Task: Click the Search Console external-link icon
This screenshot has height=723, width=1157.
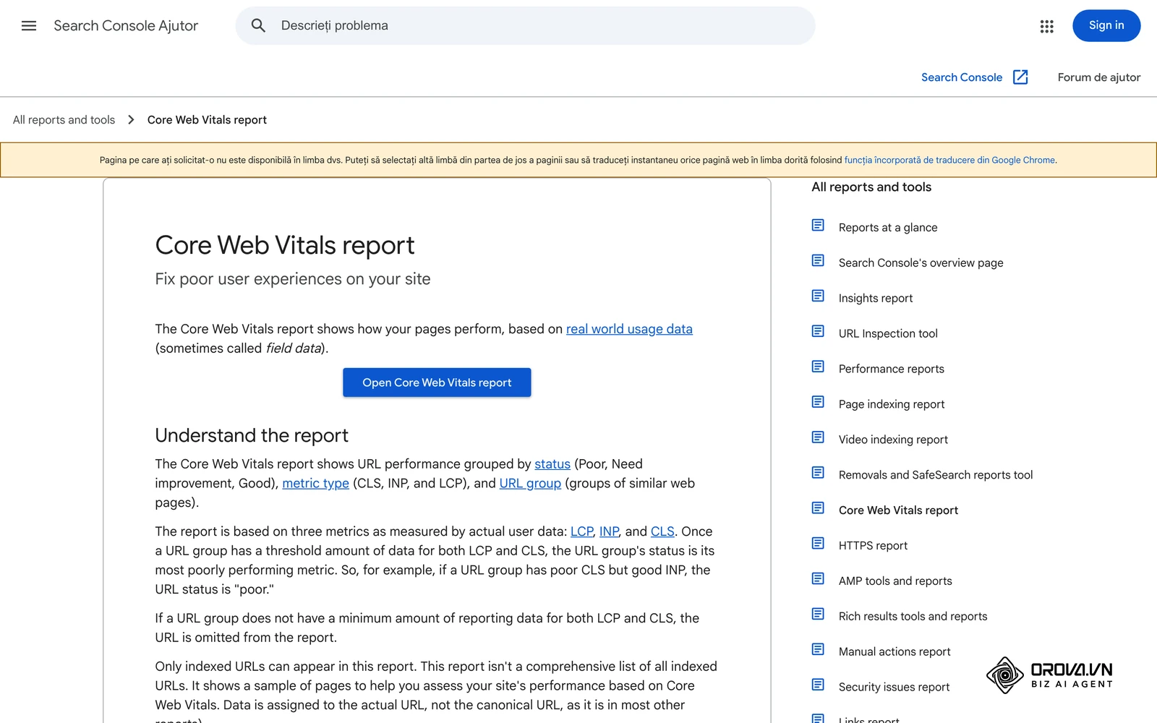Action: pyautogui.click(x=1020, y=77)
